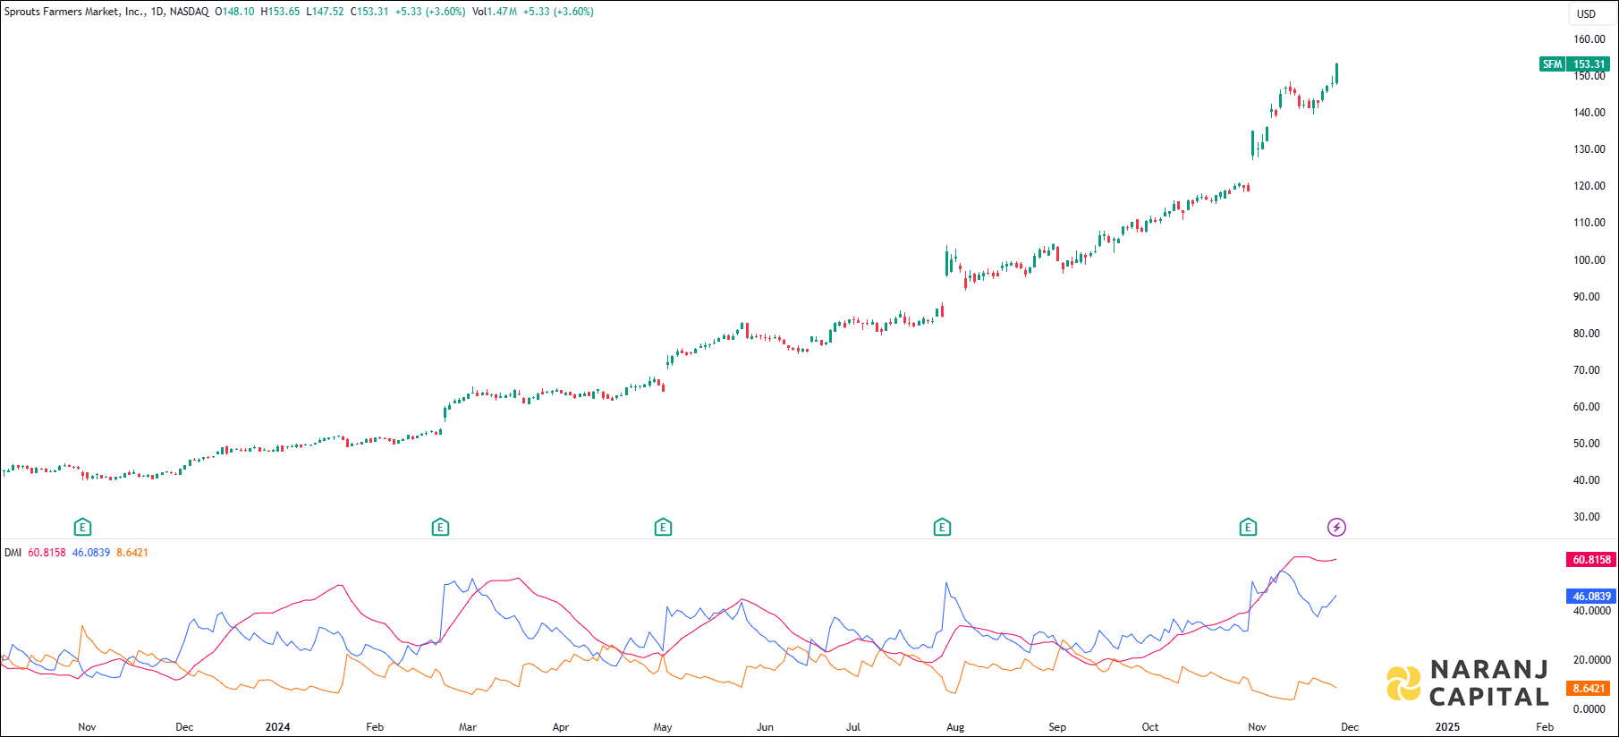This screenshot has width=1619, height=737.
Task: Click the 153.31 current price label
Action: tap(1589, 64)
